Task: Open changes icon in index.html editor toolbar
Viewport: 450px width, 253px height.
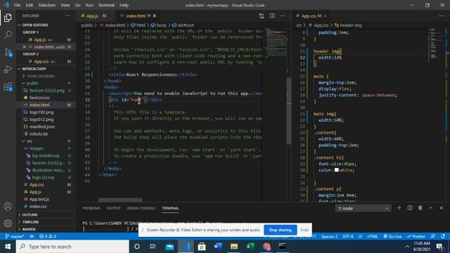Action: tap(261, 15)
